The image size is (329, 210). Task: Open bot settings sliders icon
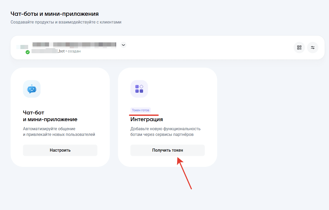313,48
